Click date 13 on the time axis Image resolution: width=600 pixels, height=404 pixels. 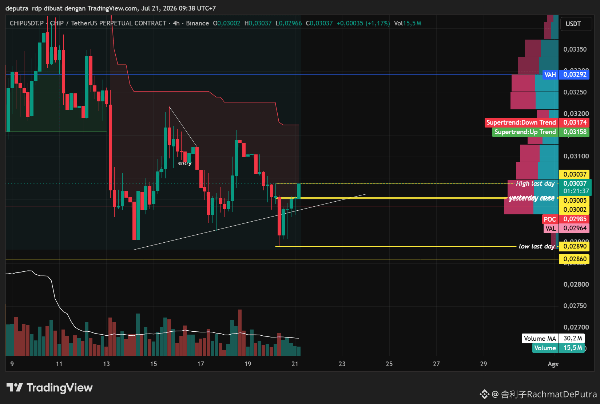pos(106,364)
